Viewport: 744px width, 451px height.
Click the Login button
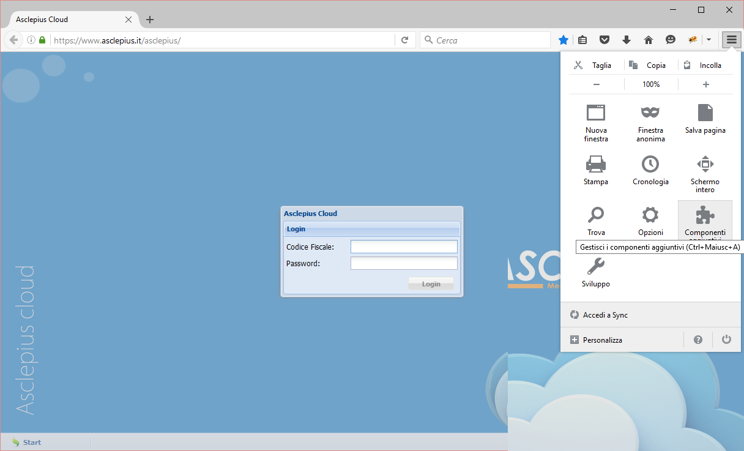tap(431, 283)
